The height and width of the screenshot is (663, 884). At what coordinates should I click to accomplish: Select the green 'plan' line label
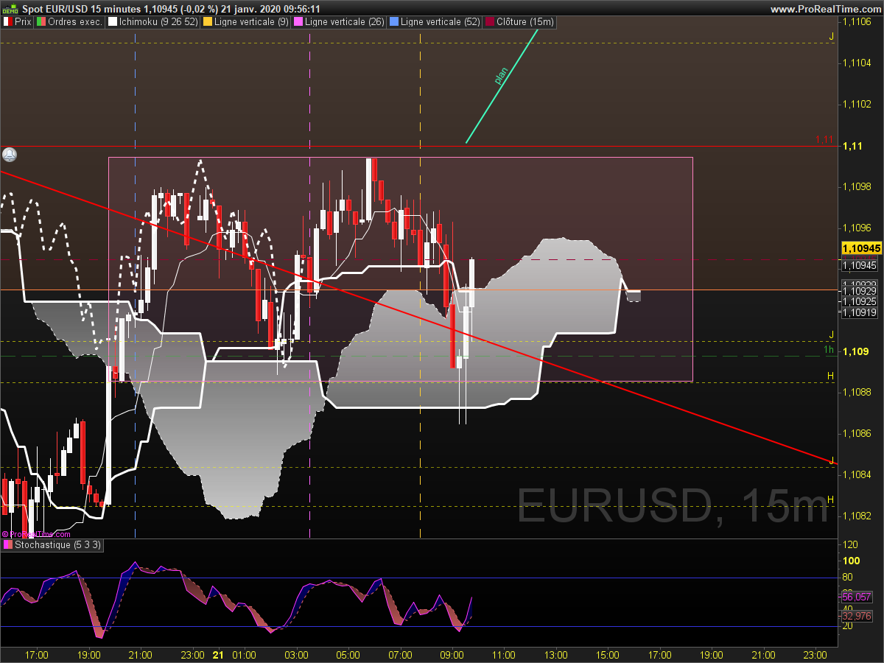[501, 76]
